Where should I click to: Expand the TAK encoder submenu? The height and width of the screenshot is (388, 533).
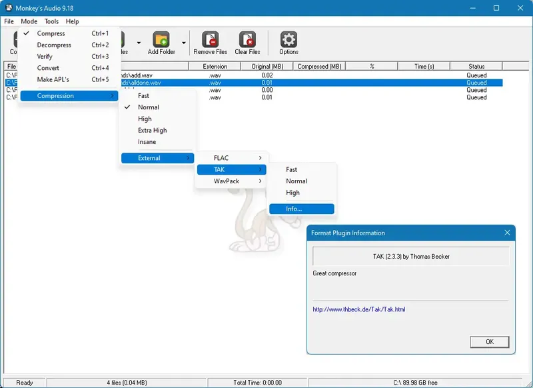[231, 170]
